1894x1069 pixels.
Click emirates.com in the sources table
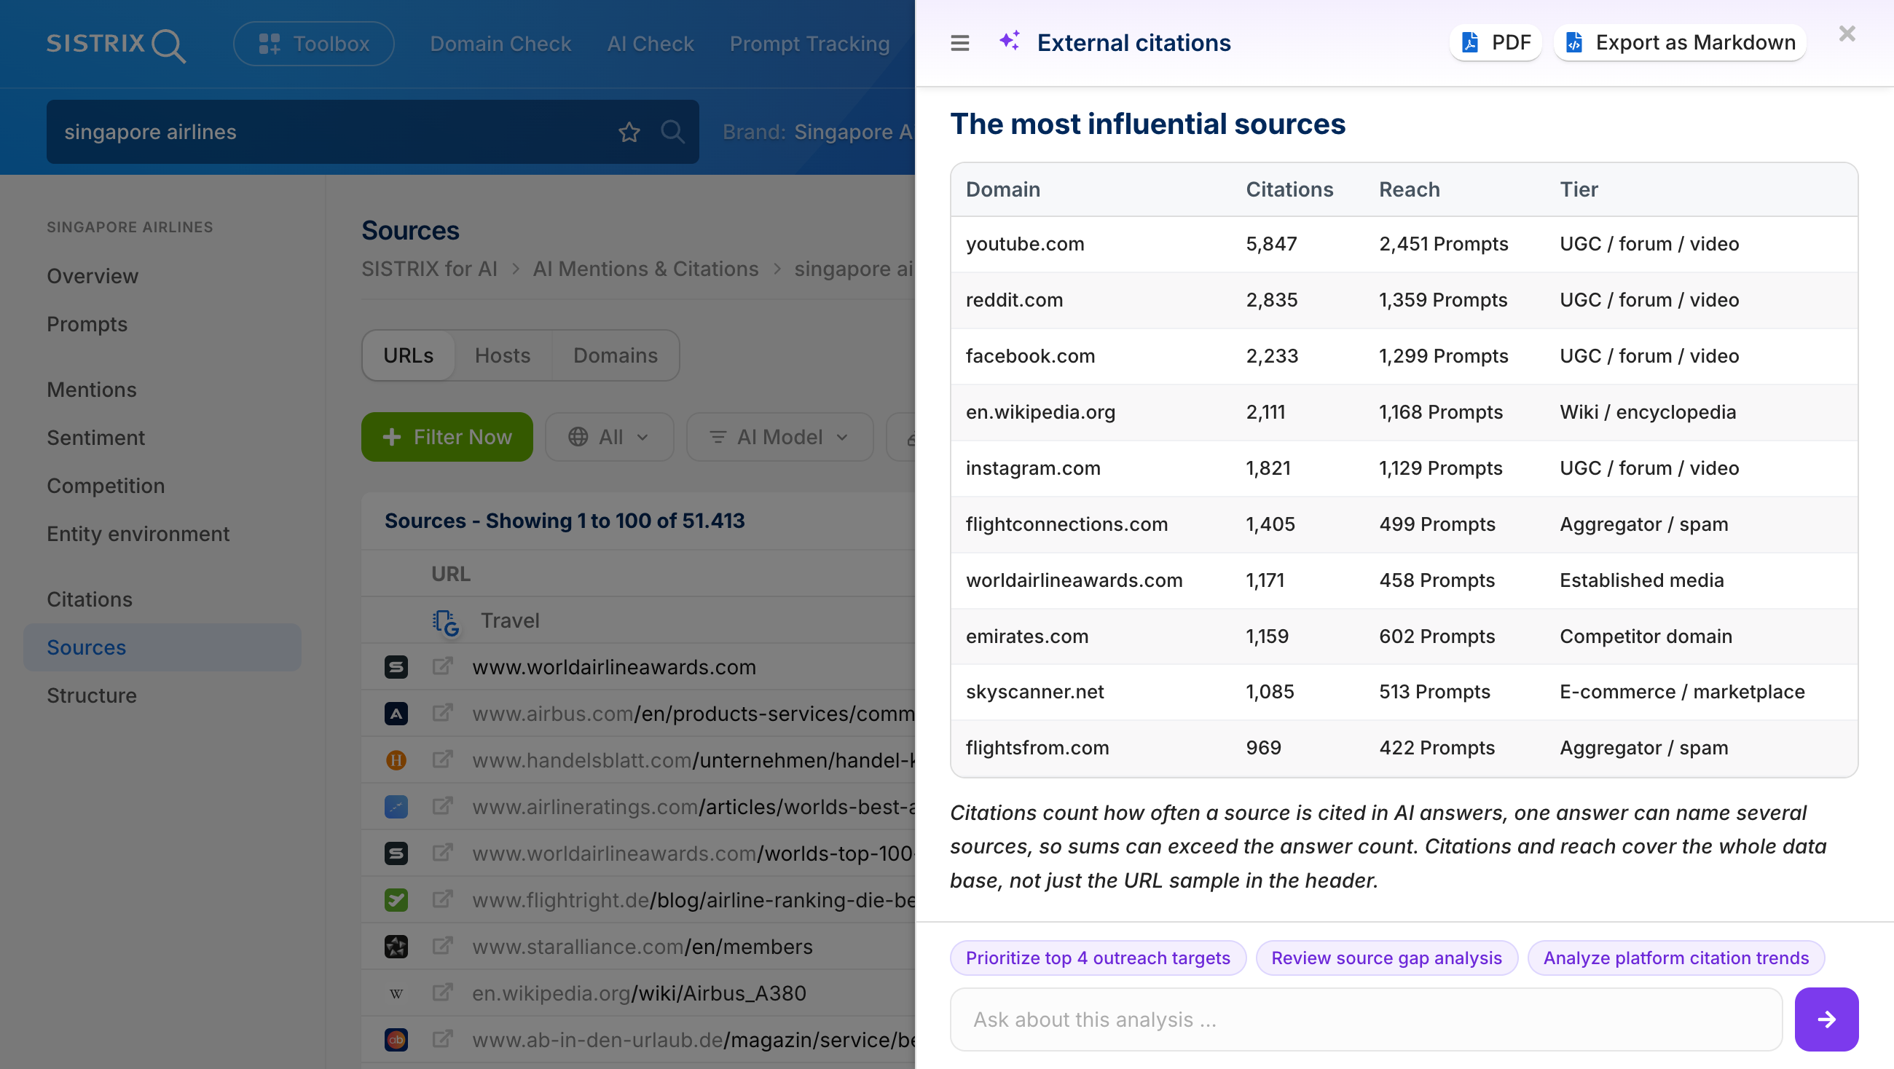1026,636
